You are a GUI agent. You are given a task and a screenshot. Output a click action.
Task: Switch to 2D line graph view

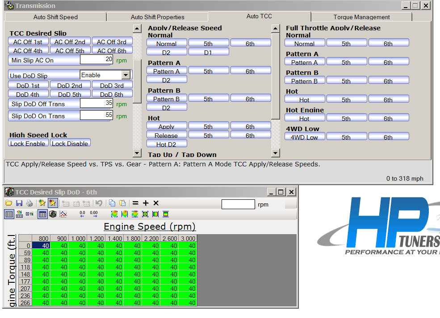point(63,214)
